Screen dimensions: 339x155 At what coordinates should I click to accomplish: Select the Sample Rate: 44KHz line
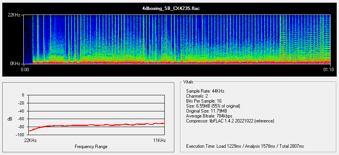[x=205, y=91]
